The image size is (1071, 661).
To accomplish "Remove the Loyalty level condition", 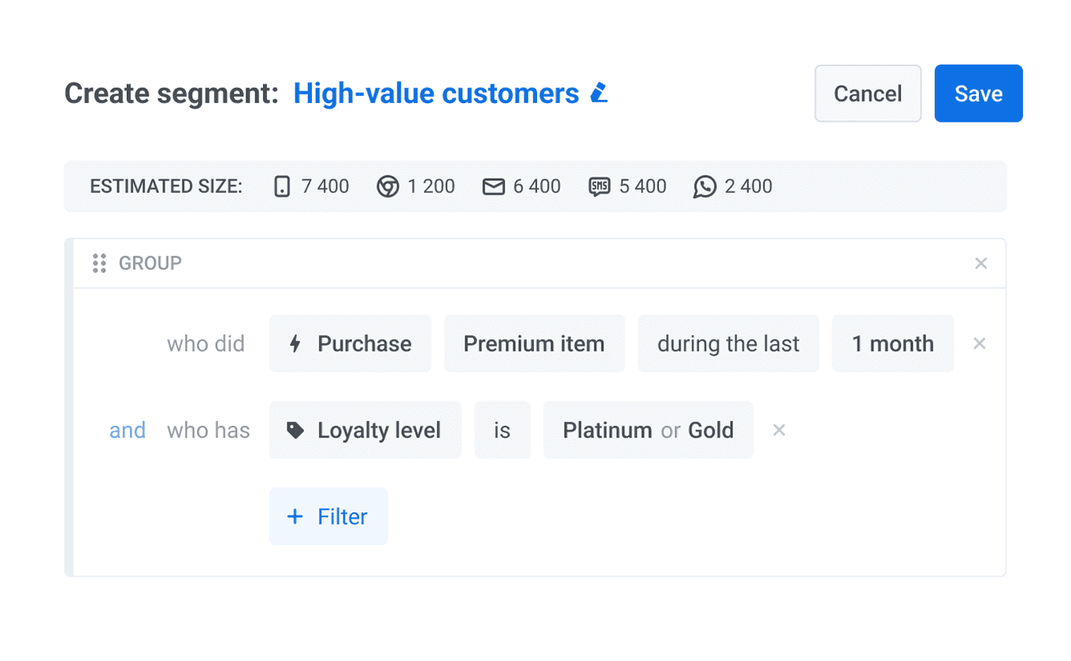I will tap(779, 430).
